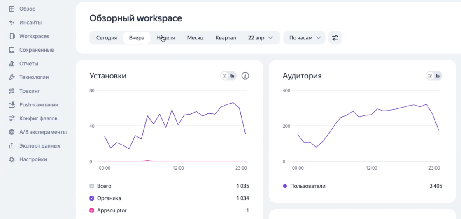Select the Квартал period tab
This screenshot has height=219, width=461.
pos(226,38)
